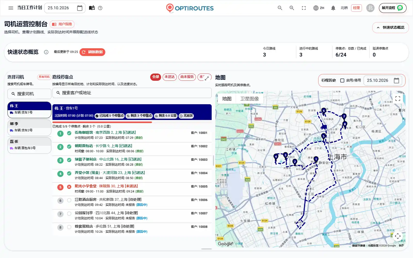
Task: Open the user avatar 北
Action: [370, 8]
